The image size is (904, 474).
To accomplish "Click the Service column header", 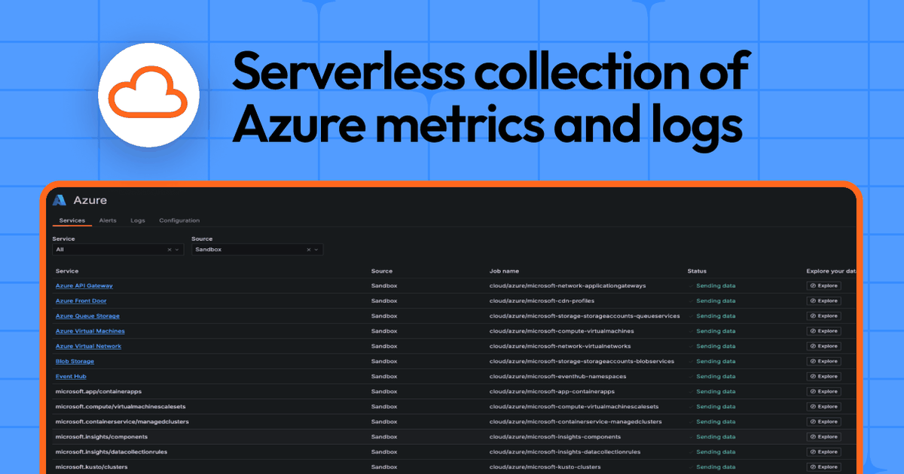I will [67, 271].
